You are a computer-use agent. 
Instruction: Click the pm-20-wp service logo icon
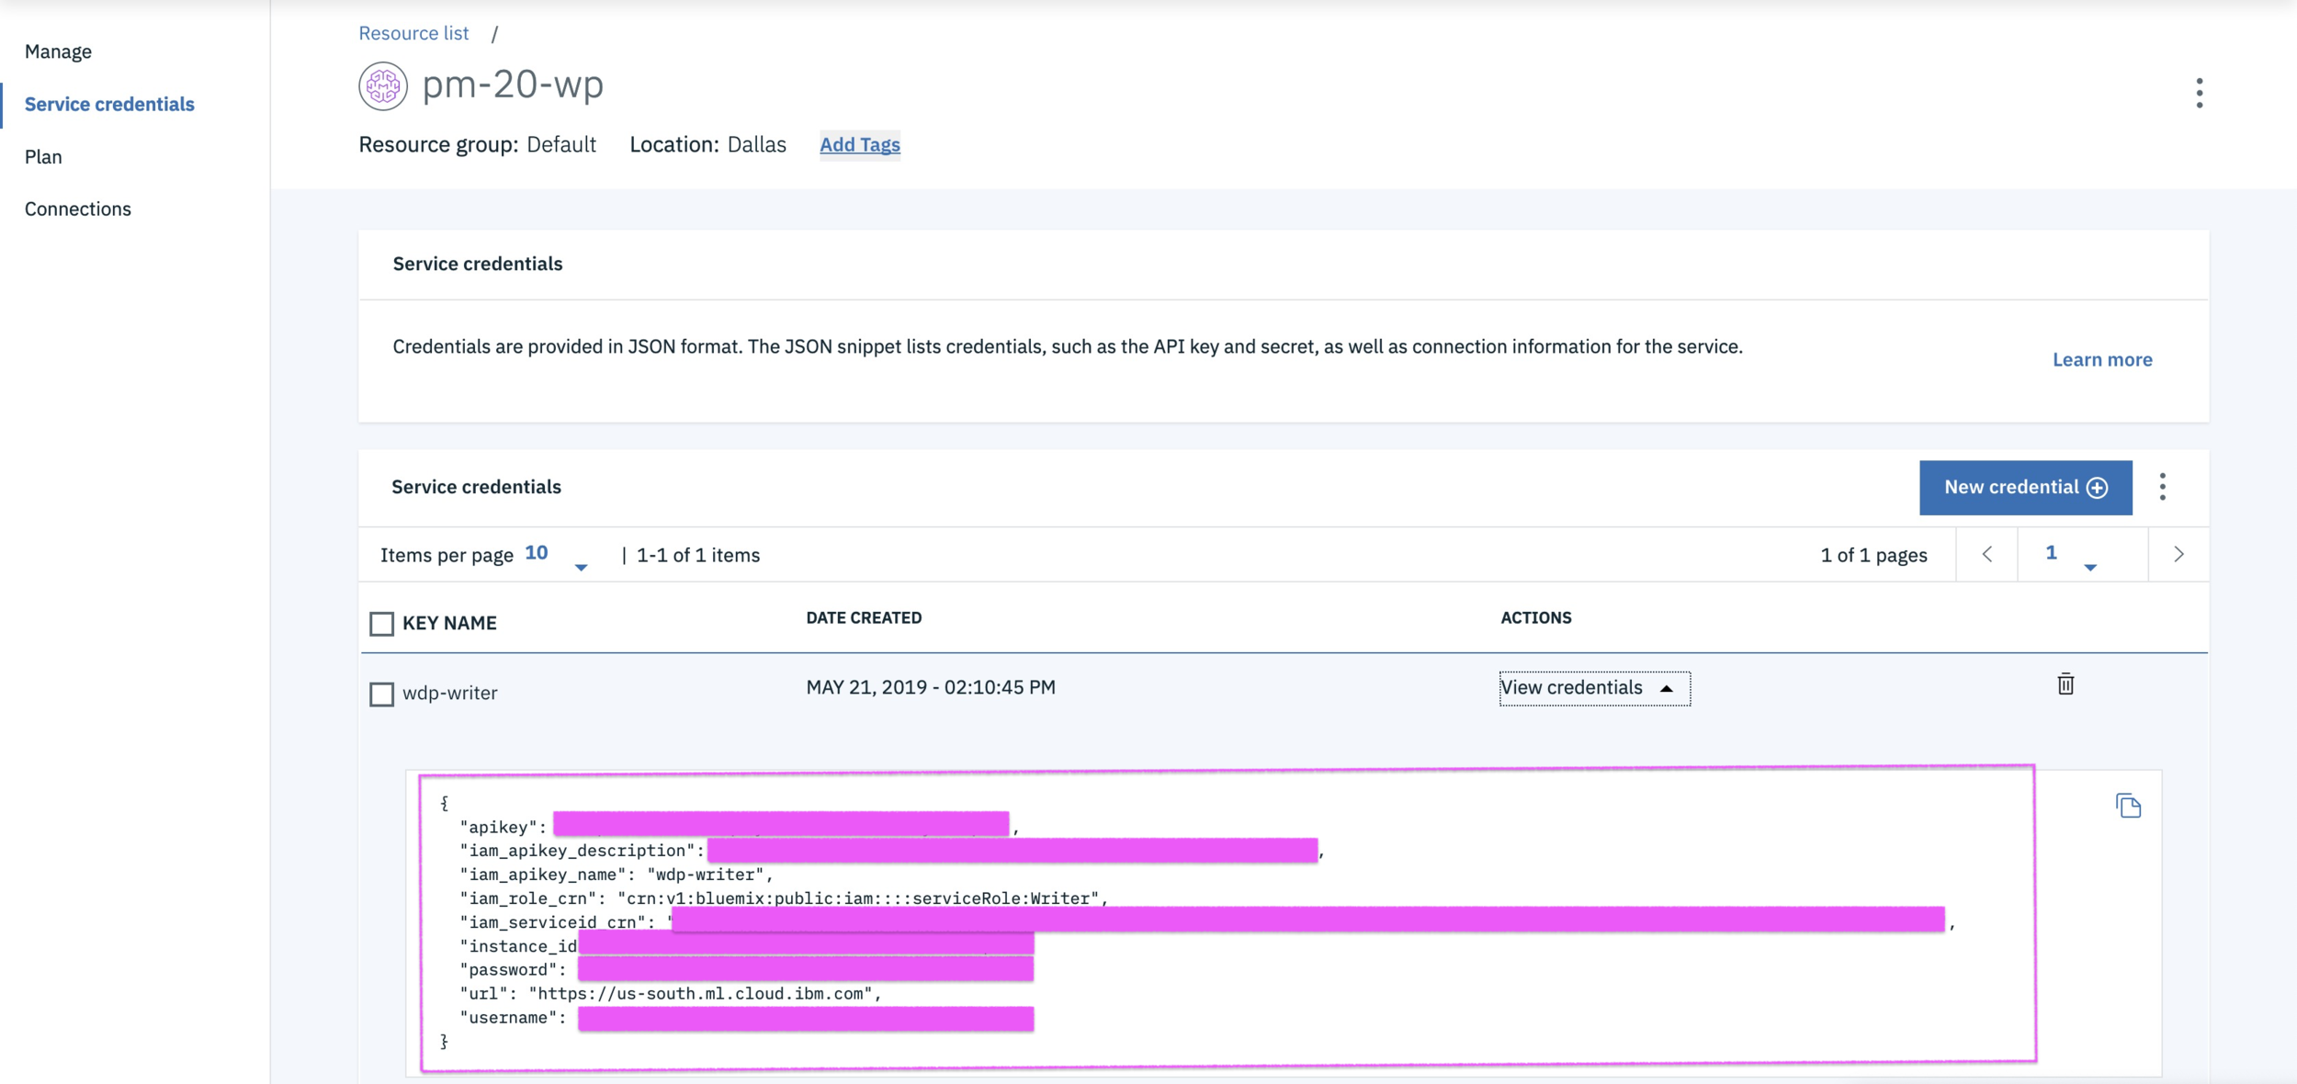383,86
